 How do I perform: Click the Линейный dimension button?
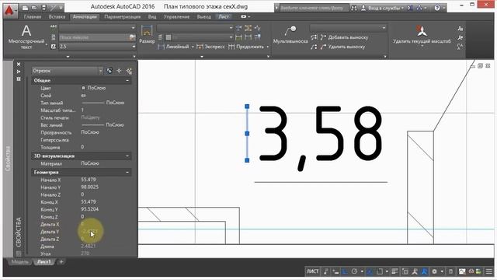coord(173,47)
